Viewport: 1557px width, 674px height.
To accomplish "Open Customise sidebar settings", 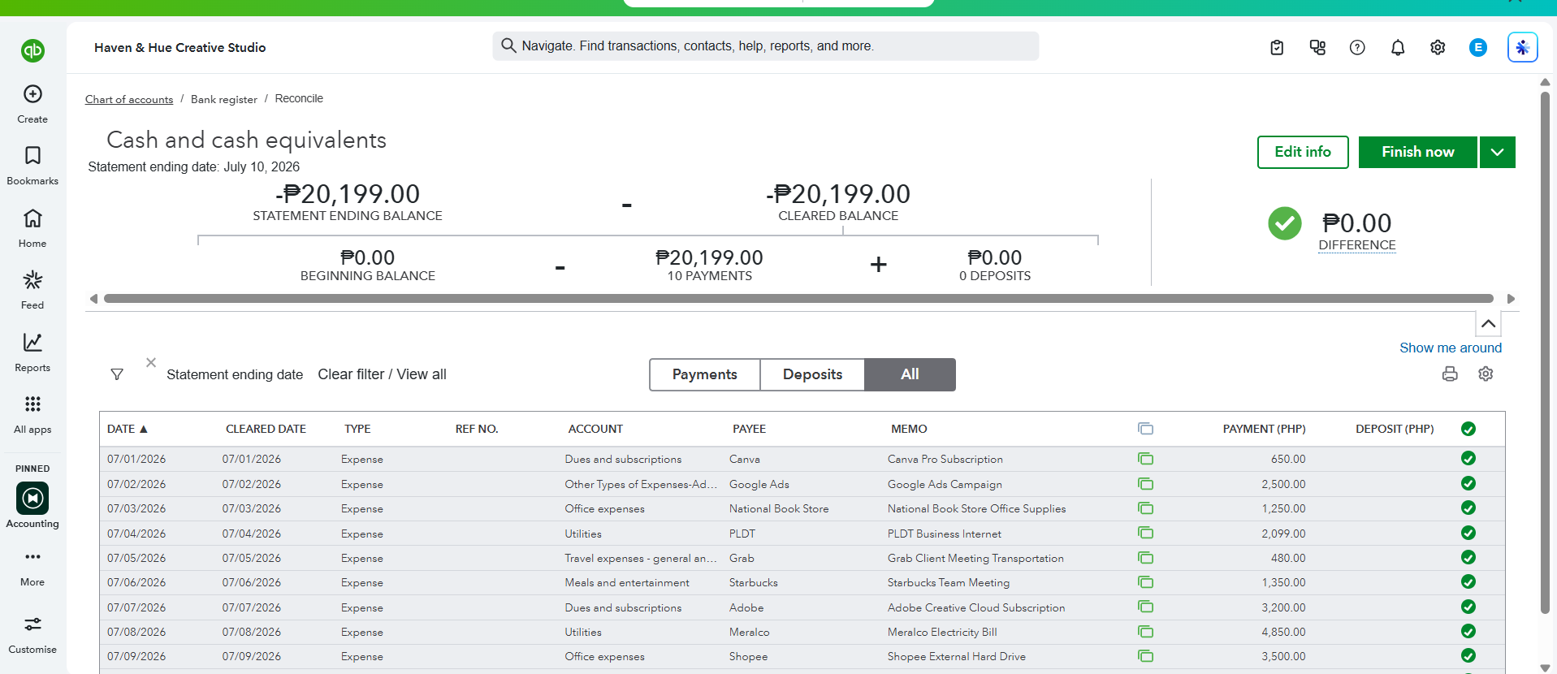I will pos(32,635).
